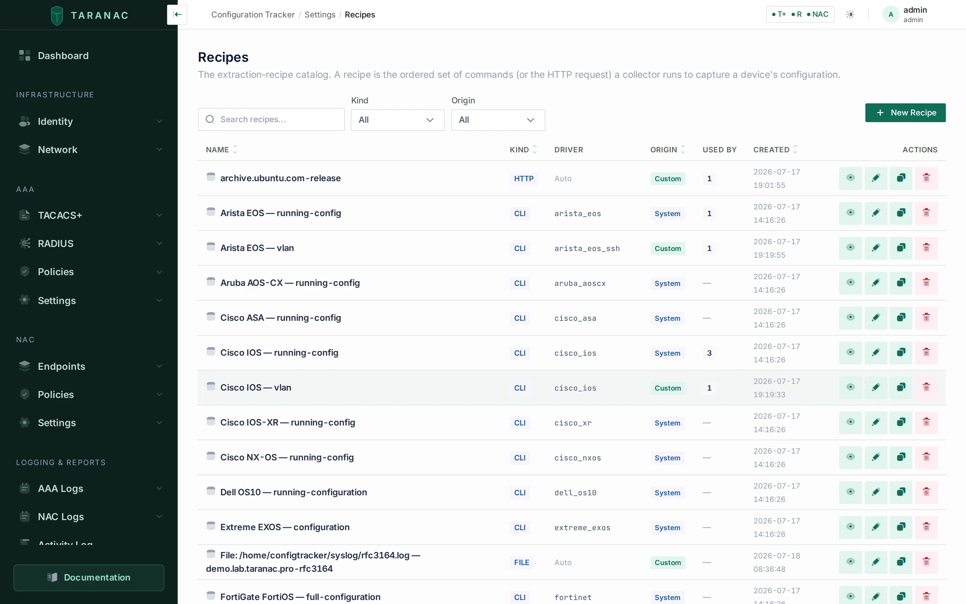
Task: Delete the Cisco IOS running-config recipe
Action: point(926,353)
